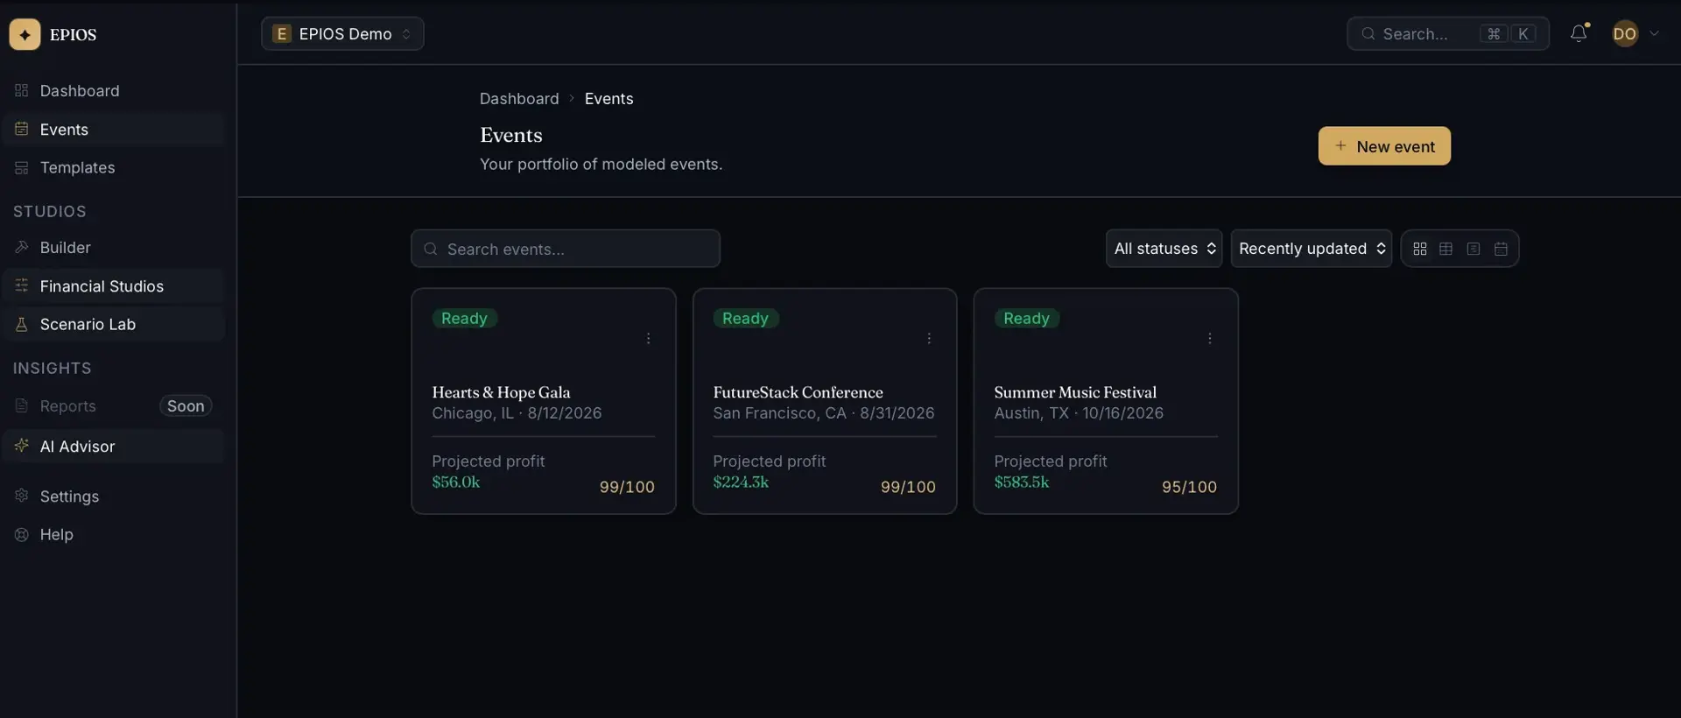Click the Chicago, IL · 8/12/2026 text

pyautogui.click(x=517, y=412)
